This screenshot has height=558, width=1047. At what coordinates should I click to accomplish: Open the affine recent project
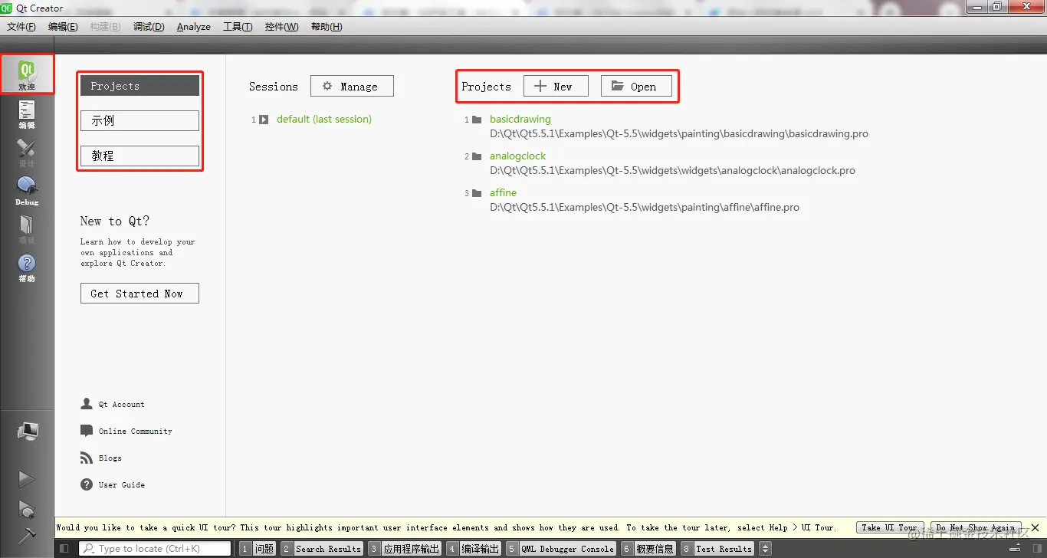[x=504, y=193]
